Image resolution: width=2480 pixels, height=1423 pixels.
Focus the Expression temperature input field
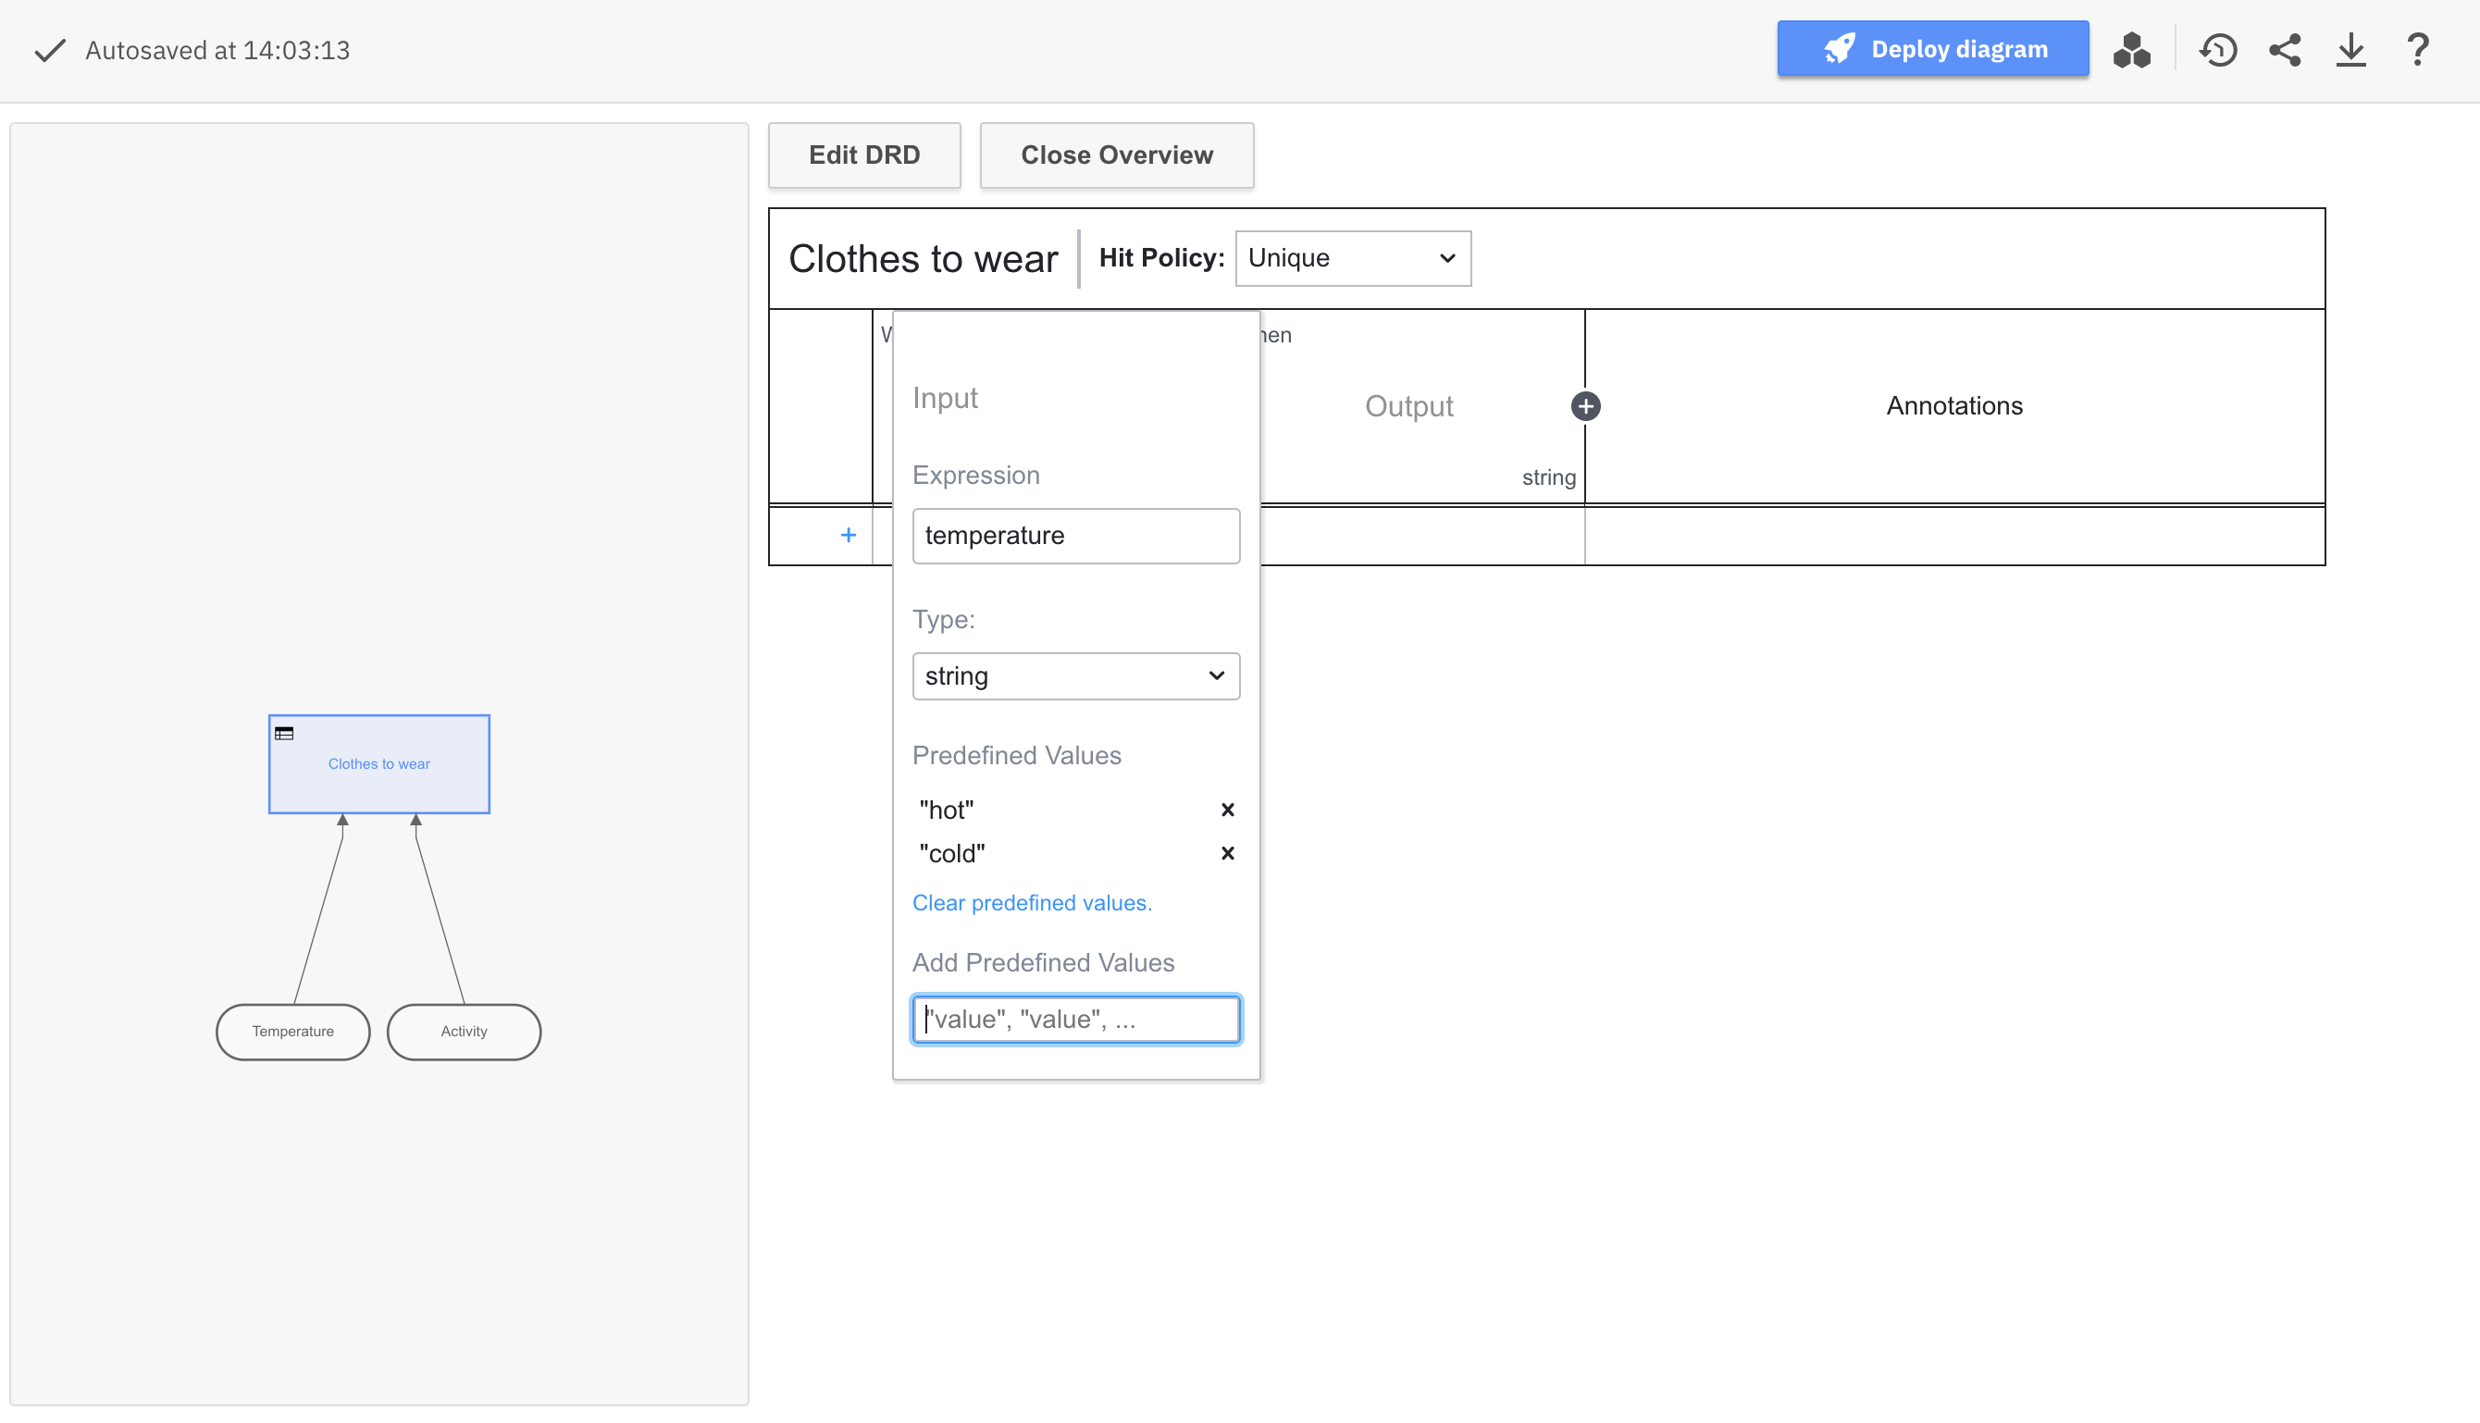click(1075, 536)
